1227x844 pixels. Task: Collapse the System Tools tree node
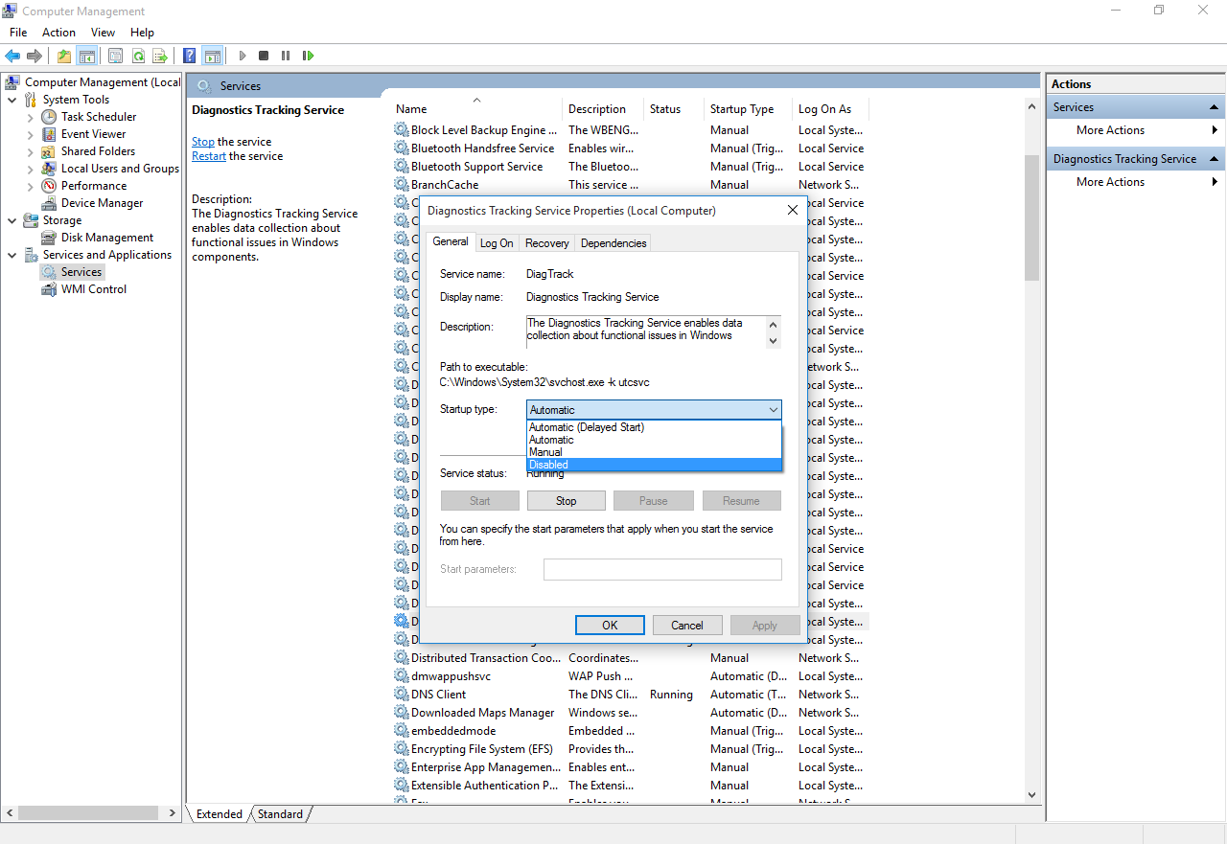click(x=12, y=100)
